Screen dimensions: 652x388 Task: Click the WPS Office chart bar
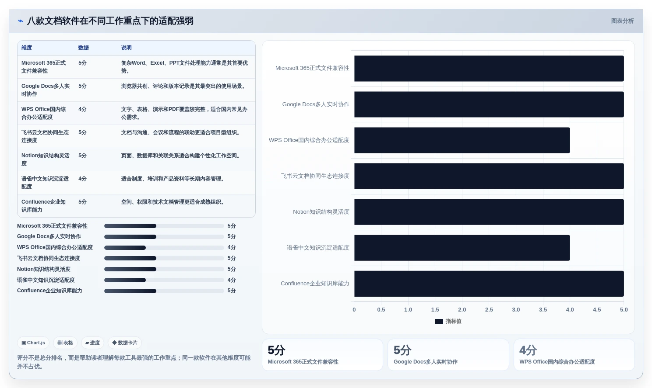pyautogui.click(x=462, y=140)
